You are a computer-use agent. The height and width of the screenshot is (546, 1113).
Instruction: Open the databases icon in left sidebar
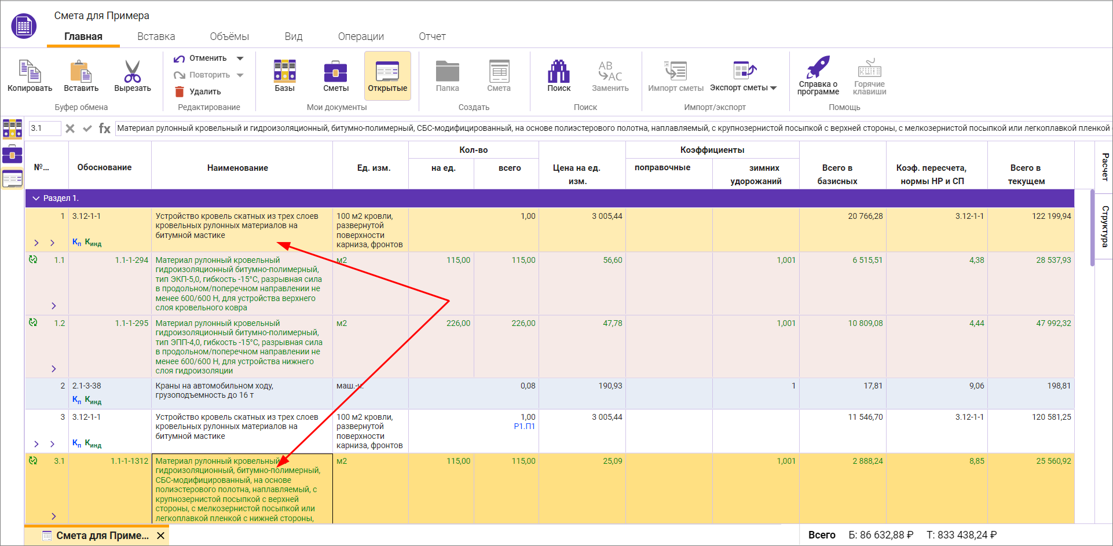pyautogui.click(x=12, y=129)
